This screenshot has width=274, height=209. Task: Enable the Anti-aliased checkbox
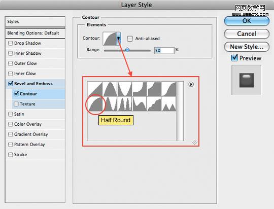point(130,39)
